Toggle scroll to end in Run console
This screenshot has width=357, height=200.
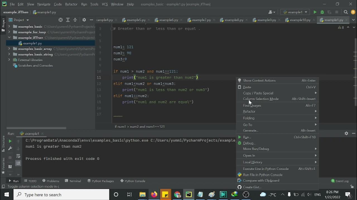point(18,163)
